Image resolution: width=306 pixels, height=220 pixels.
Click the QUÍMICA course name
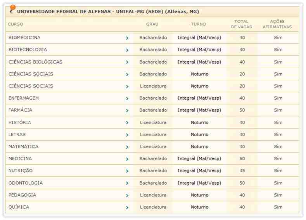coord(19,207)
